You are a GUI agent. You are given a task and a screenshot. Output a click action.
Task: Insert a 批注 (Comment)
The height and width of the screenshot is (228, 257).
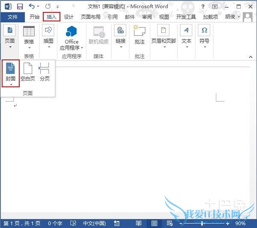(x=140, y=35)
